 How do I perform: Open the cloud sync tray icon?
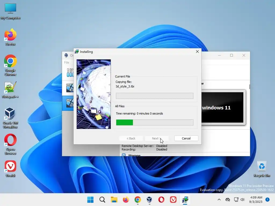(x=228, y=200)
